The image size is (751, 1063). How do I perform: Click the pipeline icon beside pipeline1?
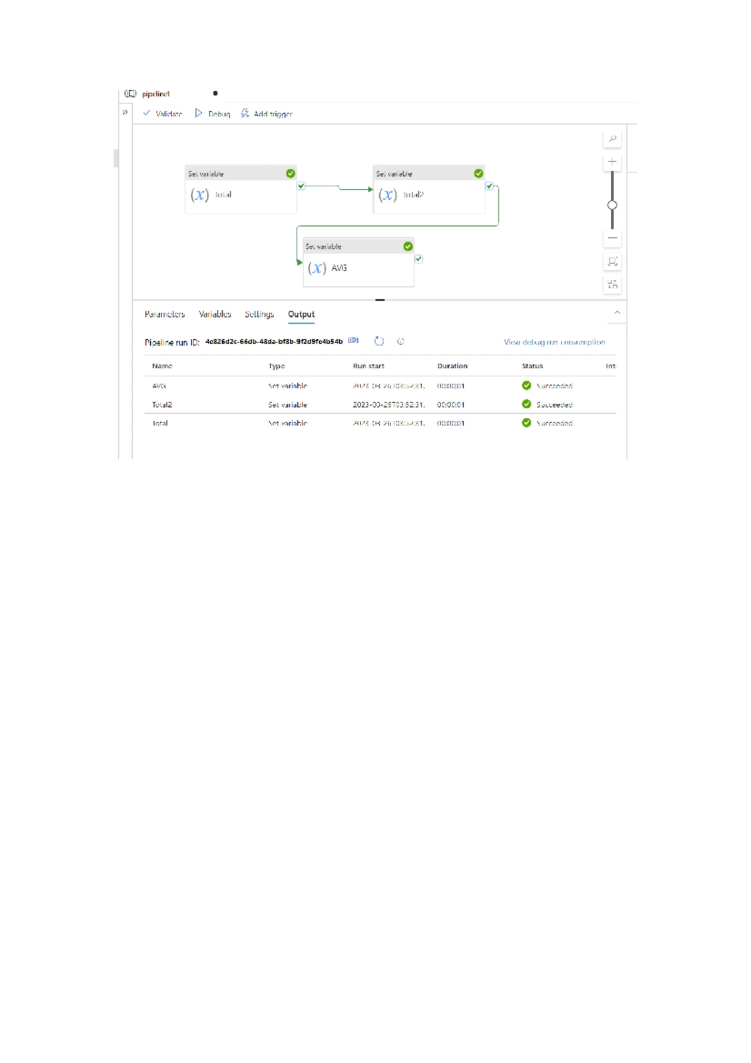(130, 94)
